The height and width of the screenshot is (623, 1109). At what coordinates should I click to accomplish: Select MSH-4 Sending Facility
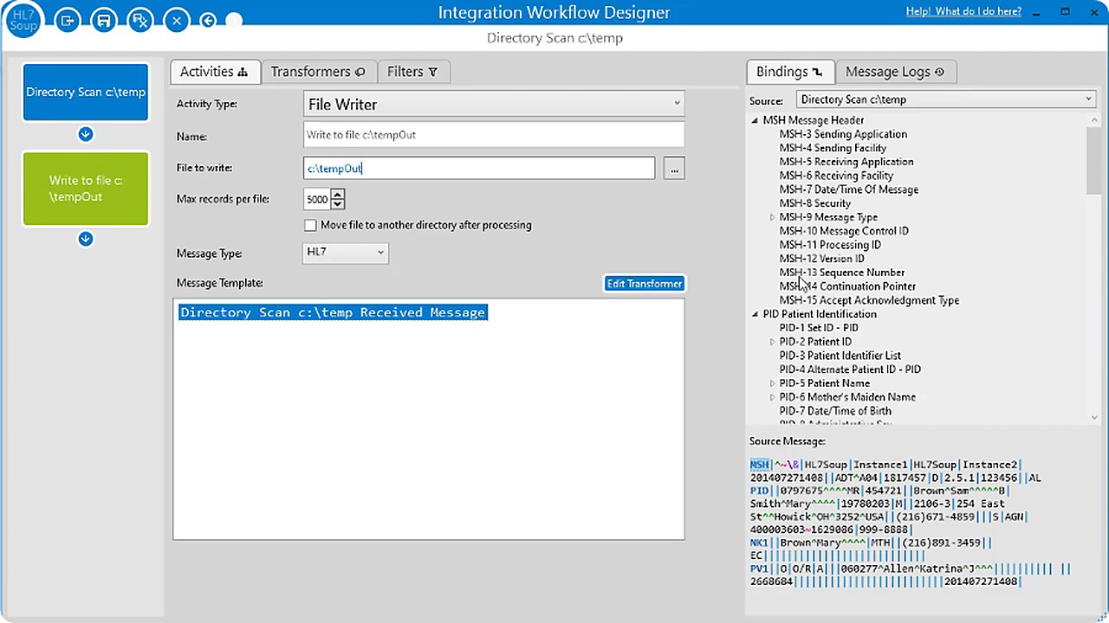point(833,148)
